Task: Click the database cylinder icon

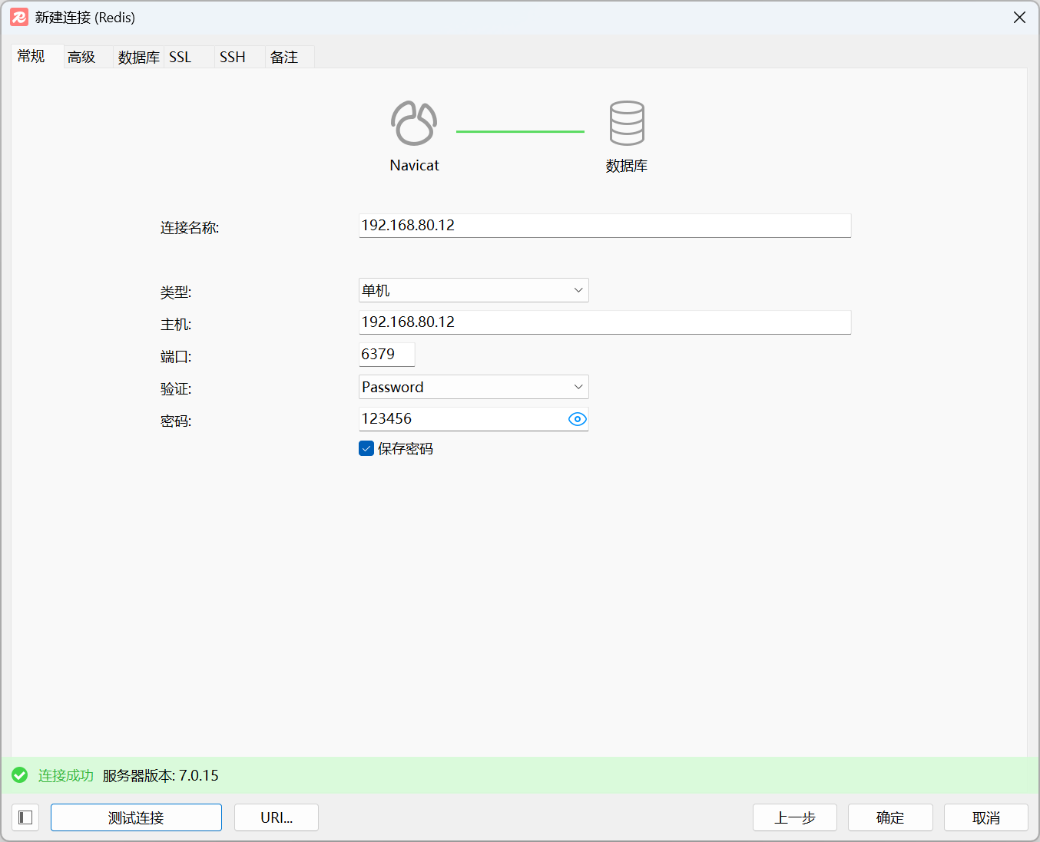Action: (627, 124)
